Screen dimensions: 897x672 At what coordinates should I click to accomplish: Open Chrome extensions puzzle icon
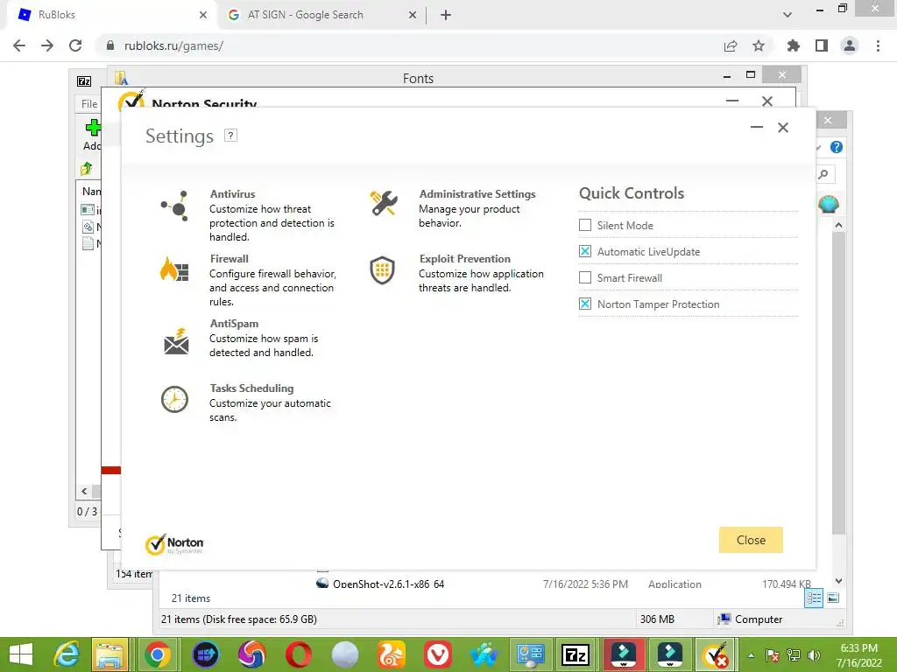(793, 45)
